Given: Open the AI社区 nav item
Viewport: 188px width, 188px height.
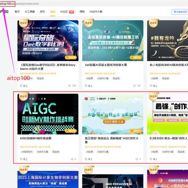Looking at the screenshot, I should coord(64,12).
